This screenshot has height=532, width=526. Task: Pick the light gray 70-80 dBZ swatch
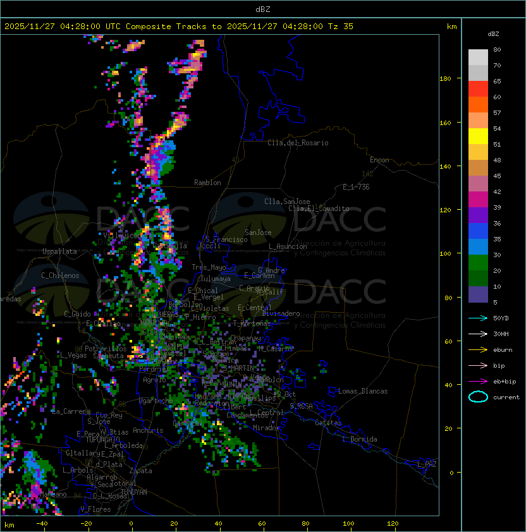(478, 57)
